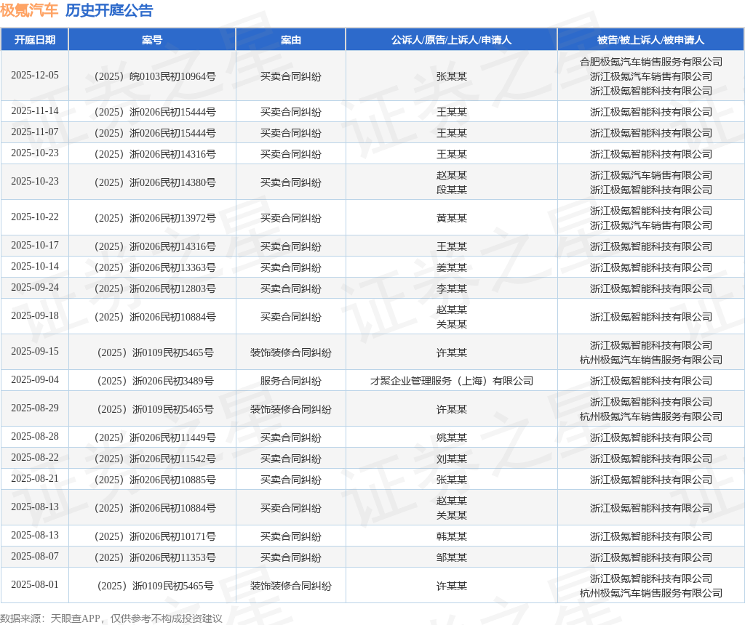Open case (2025)皖0103民初10964号

pyautogui.click(x=152, y=76)
